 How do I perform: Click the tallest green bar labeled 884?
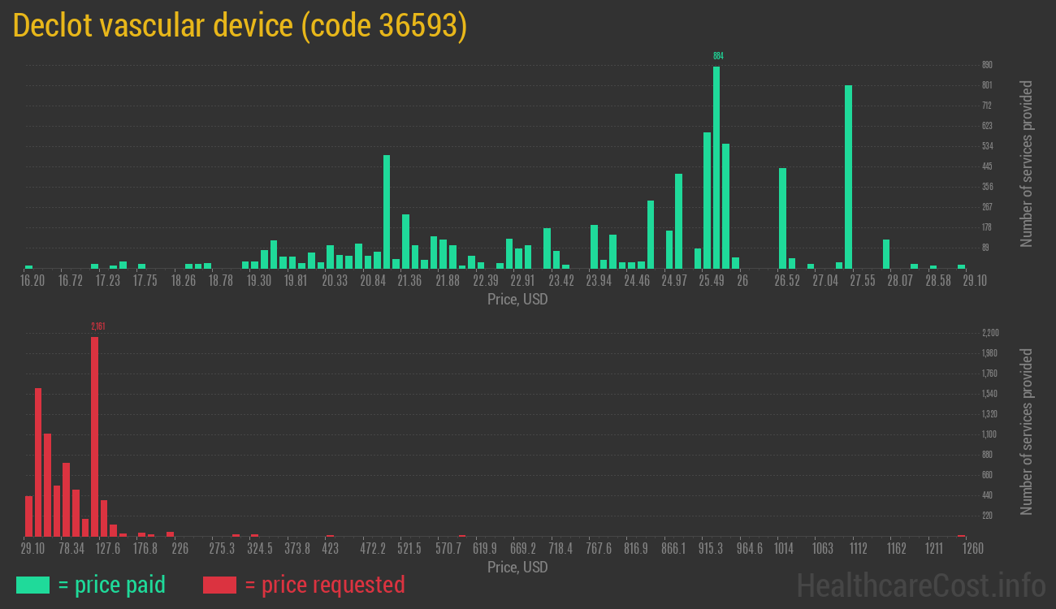[x=716, y=166]
